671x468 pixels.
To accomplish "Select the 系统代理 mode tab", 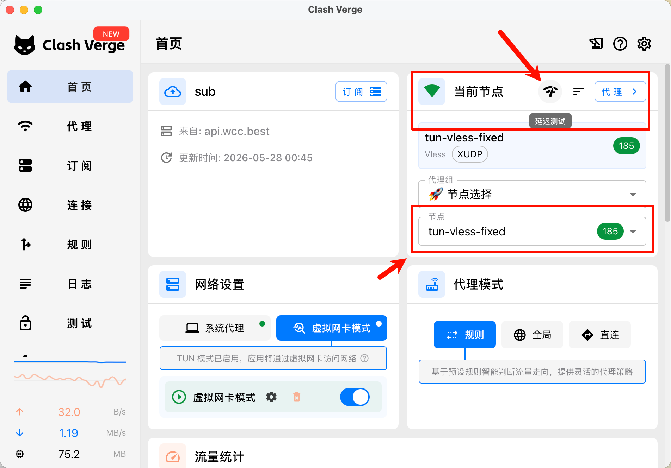I will tap(215, 328).
